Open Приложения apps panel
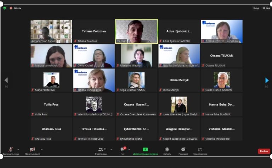 click(x=200, y=151)
